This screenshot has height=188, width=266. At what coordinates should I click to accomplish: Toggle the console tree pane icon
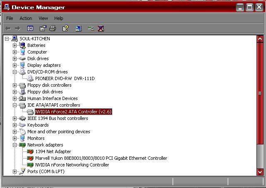tap(30, 28)
